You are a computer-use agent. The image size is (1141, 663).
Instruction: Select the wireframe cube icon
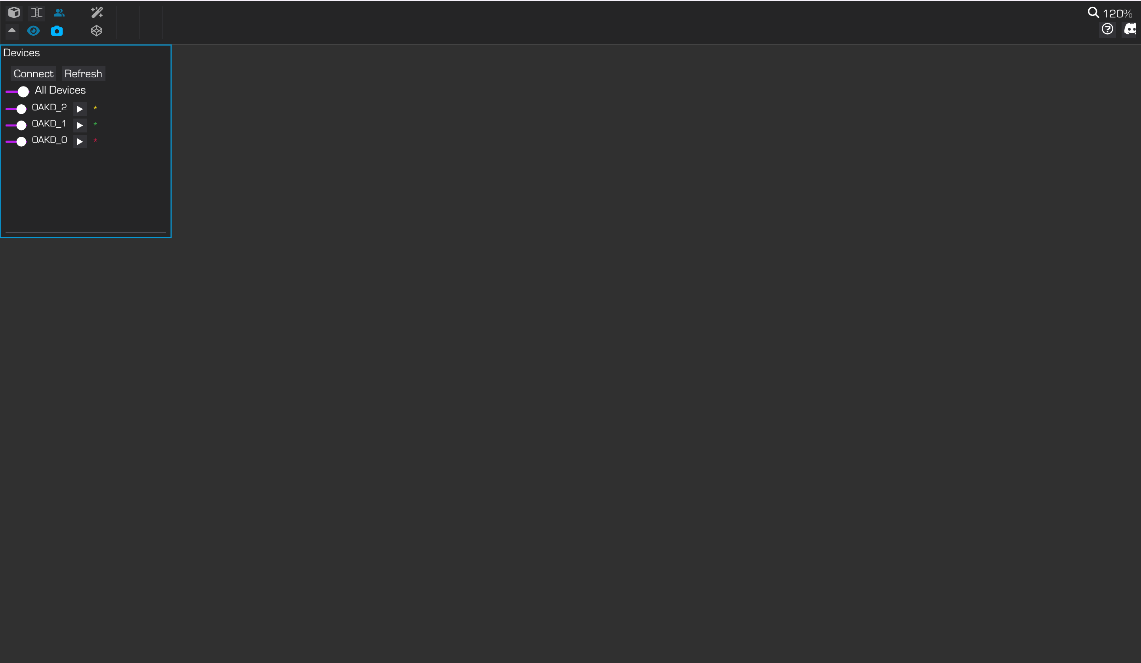(x=96, y=31)
